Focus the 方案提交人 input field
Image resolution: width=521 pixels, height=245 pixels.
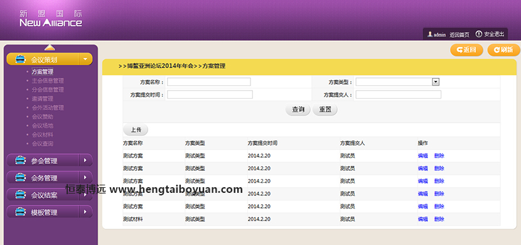coord(399,95)
